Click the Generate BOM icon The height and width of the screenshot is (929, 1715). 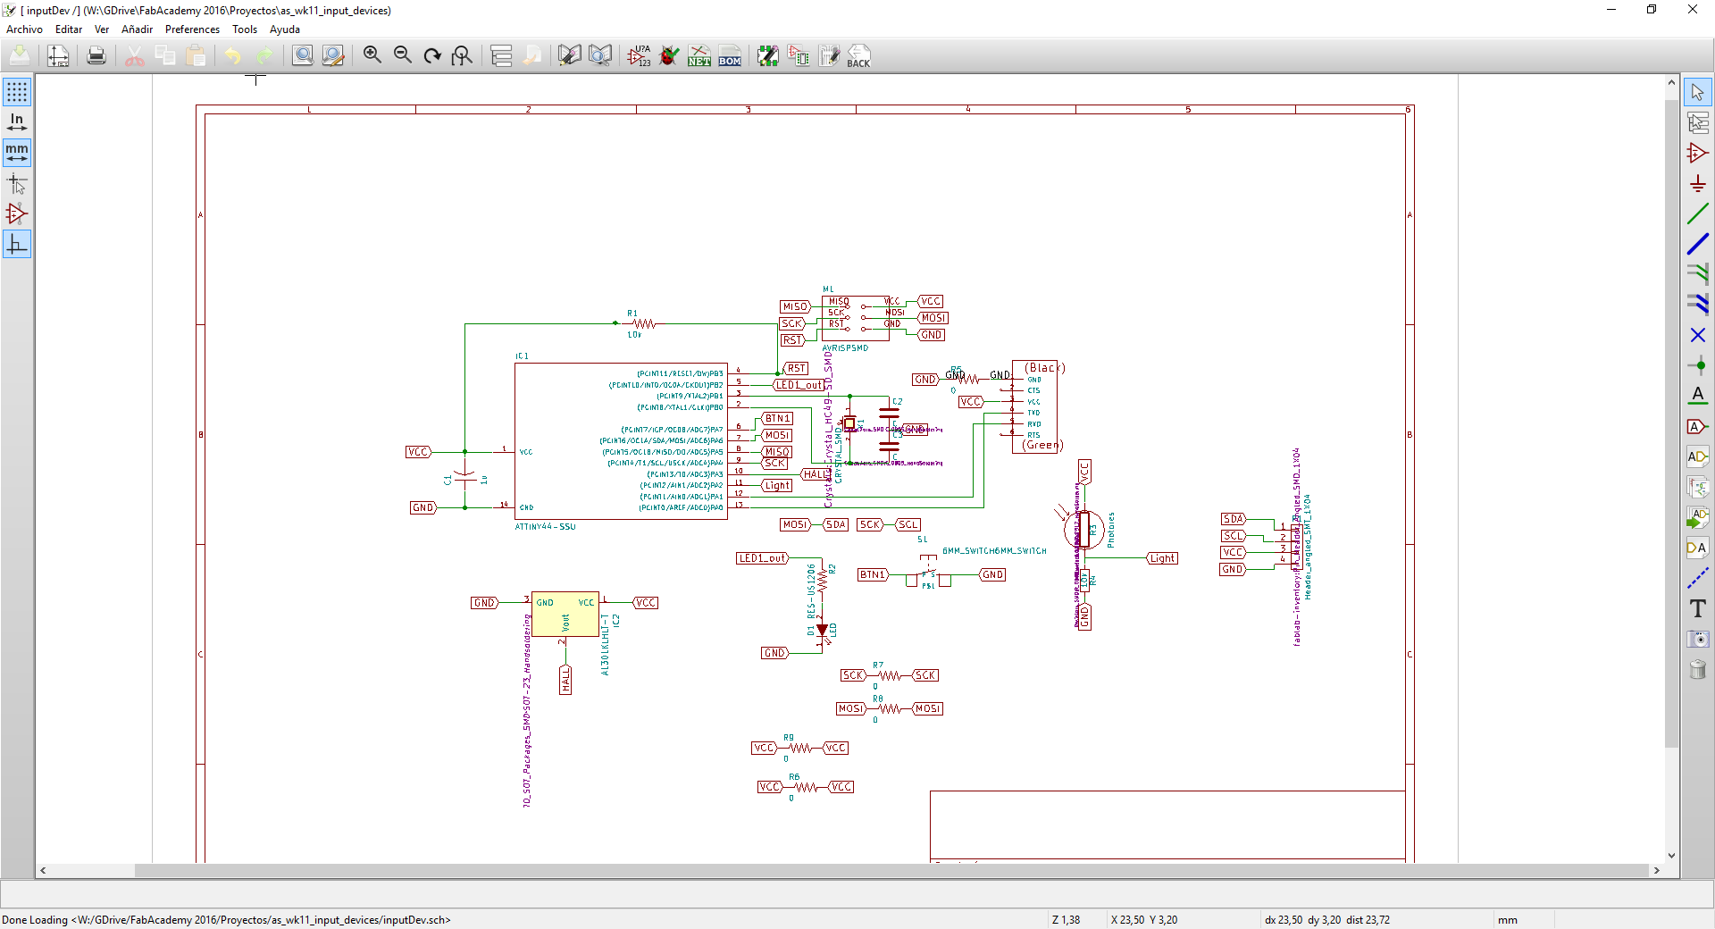point(730,56)
